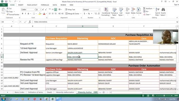Click Find & Select binoculars icon
Viewport: 179px width, 101px height.
click(163, 10)
